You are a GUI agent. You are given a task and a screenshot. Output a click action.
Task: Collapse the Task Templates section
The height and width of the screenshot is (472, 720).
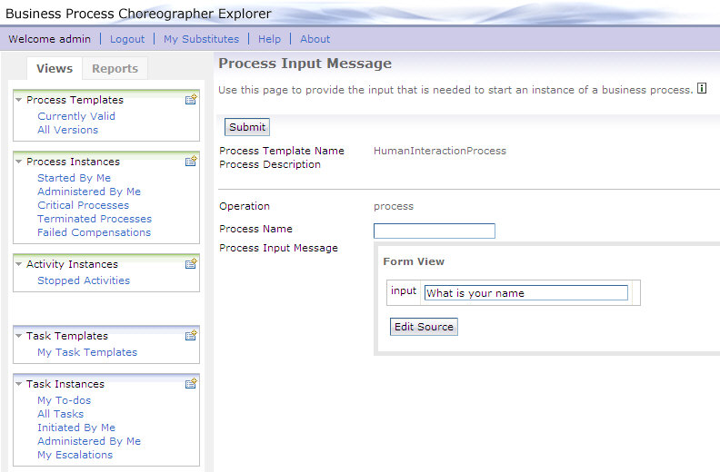pyautogui.click(x=19, y=337)
